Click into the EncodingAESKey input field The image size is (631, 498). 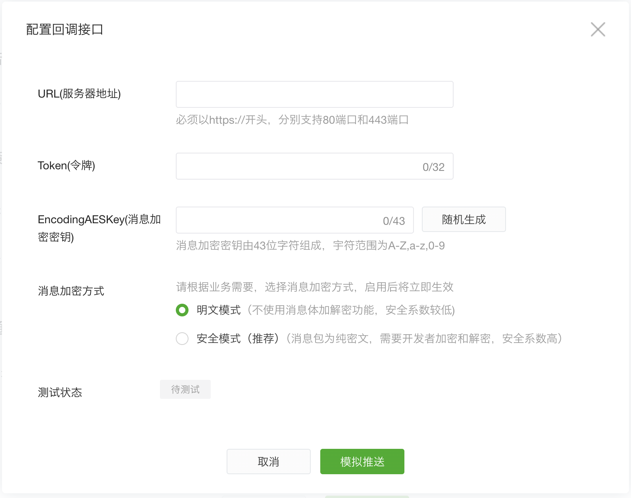[x=294, y=220]
